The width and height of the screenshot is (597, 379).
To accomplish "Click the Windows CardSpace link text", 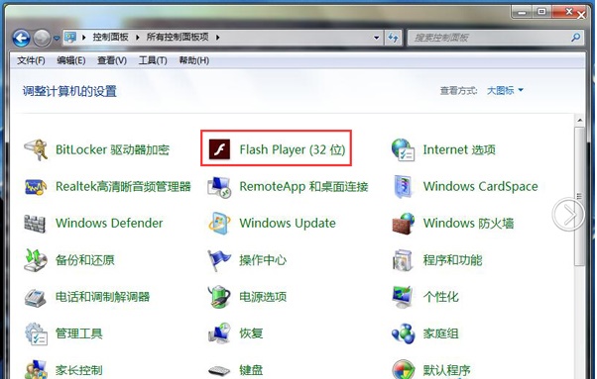I will tap(481, 186).
